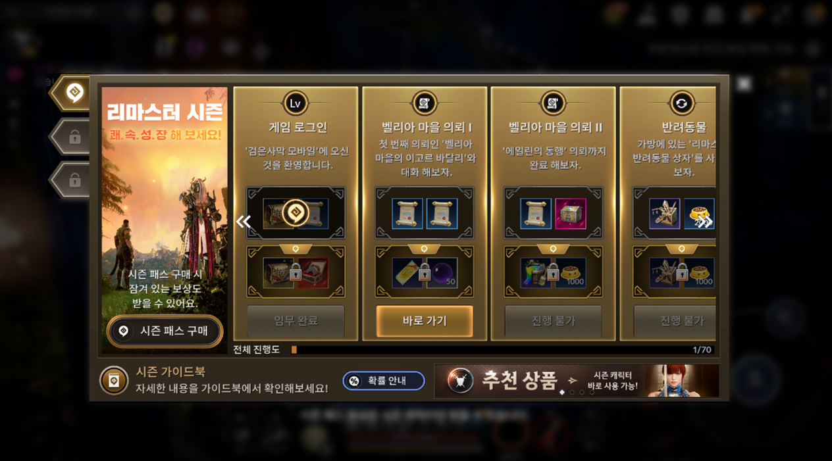
Task: Open the 확률 안내 info button
Action: 384,381
